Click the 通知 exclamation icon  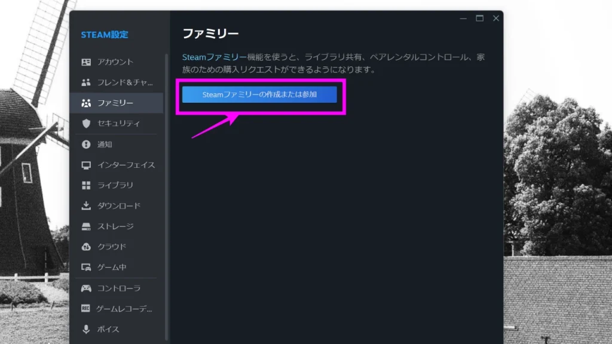click(86, 145)
